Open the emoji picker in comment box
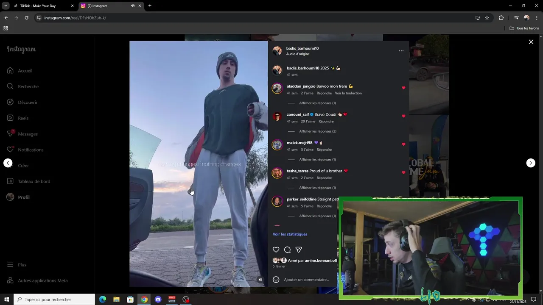The height and width of the screenshot is (305, 543). pyautogui.click(x=276, y=280)
